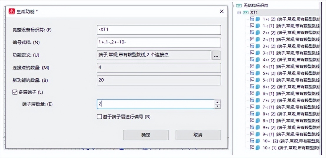
Task: Click the 取消 button
Action: (x=198, y=135)
